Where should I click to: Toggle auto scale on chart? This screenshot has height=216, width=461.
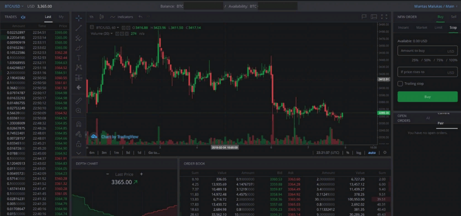click(372, 153)
